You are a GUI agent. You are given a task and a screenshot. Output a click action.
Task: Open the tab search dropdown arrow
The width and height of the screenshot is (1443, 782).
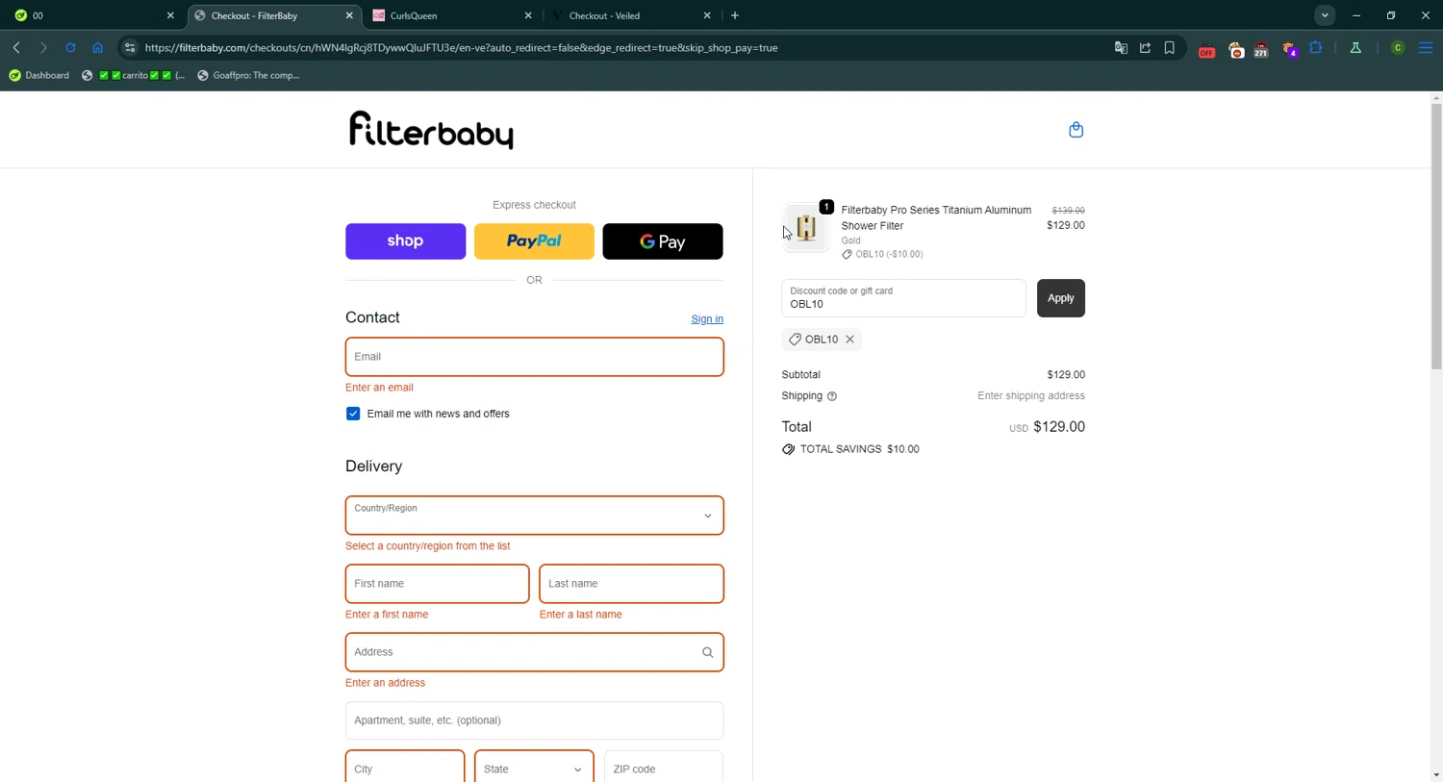click(1325, 15)
